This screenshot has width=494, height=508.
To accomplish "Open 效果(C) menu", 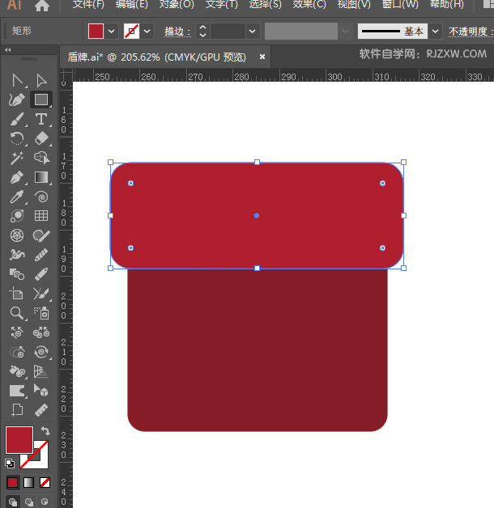I will pyautogui.click(x=309, y=5).
